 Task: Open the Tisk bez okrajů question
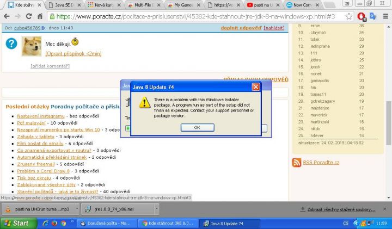pyautogui.click(x=34, y=178)
